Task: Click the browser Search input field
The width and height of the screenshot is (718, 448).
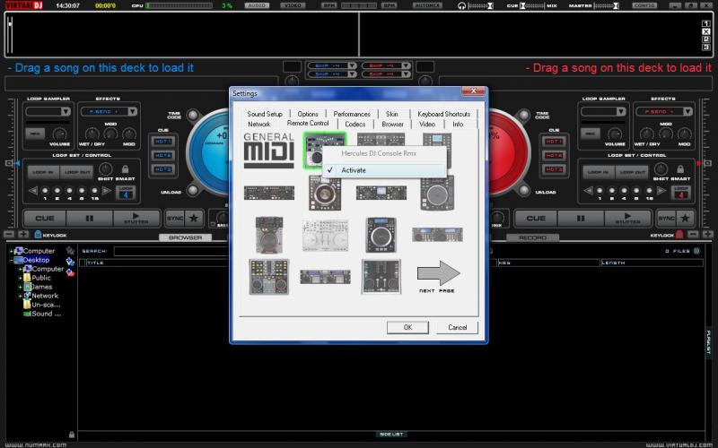Action: click(x=171, y=251)
